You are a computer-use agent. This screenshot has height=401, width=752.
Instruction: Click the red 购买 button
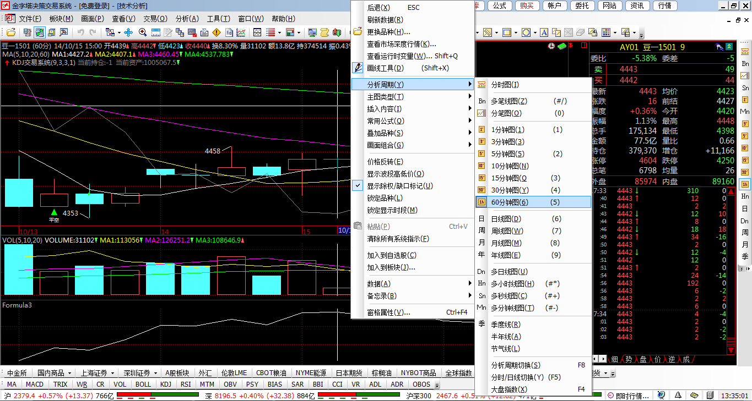527,6
